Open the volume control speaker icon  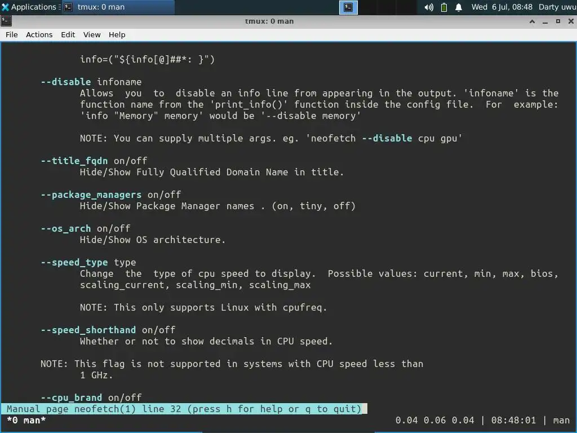pyautogui.click(x=429, y=7)
